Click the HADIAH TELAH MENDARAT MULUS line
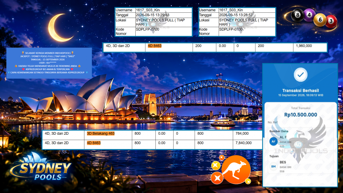This screenshot has width=343, height=193. (48, 66)
